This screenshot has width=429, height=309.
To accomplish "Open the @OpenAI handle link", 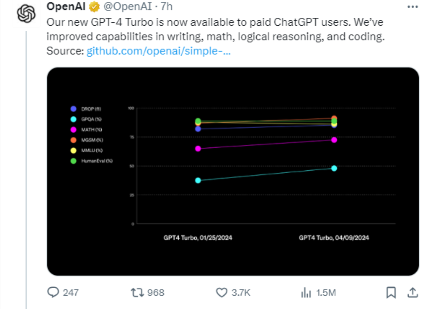I will point(127,6).
